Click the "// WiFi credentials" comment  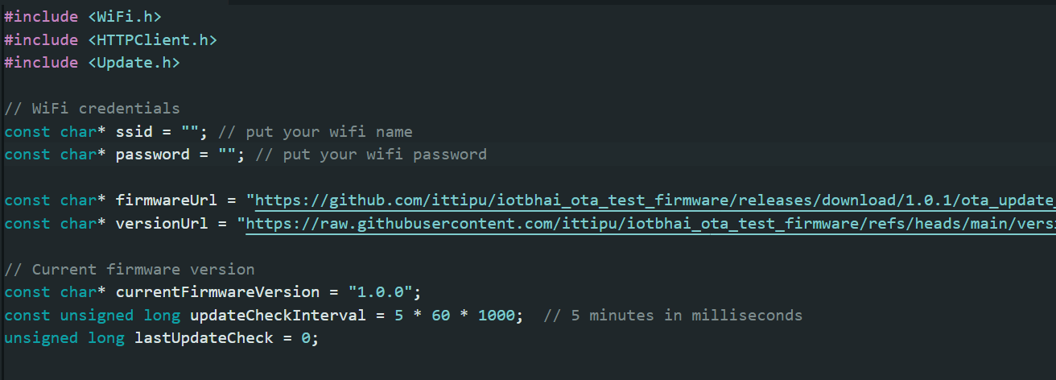pyautogui.click(x=93, y=109)
